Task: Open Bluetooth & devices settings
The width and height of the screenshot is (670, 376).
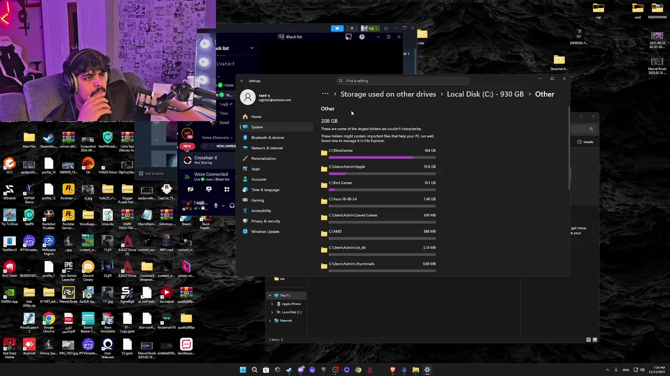Action: pyautogui.click(x=276, y=137)
